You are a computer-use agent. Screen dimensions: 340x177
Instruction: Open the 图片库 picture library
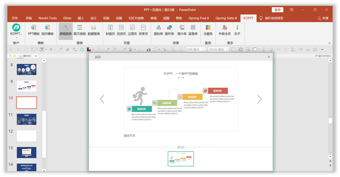click(182, 30)
